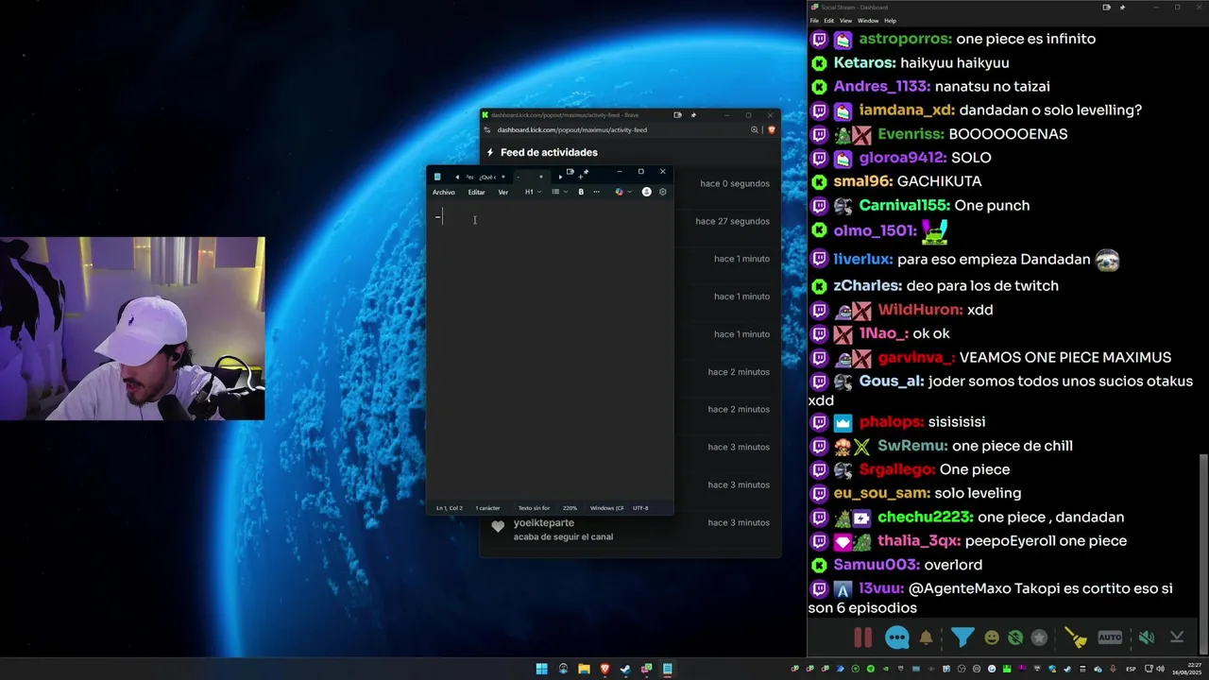Click the gray star icon in Social Stream
1209x680 pixels.
1039,637
